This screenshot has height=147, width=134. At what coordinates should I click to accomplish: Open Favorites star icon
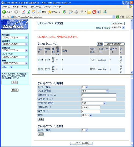(50, 12)
